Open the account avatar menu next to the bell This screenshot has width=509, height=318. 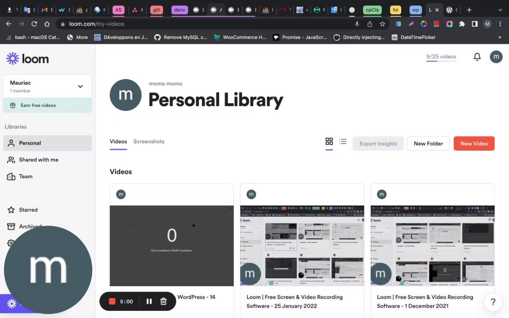[x=496, y=57]
